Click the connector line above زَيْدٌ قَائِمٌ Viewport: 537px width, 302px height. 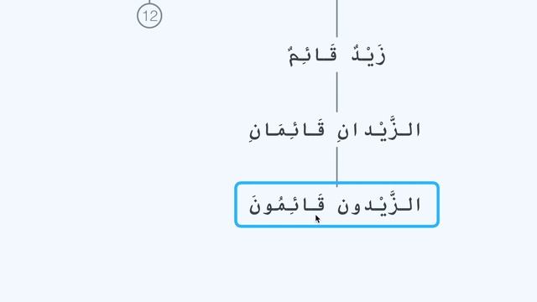click(x=337, y=18)
